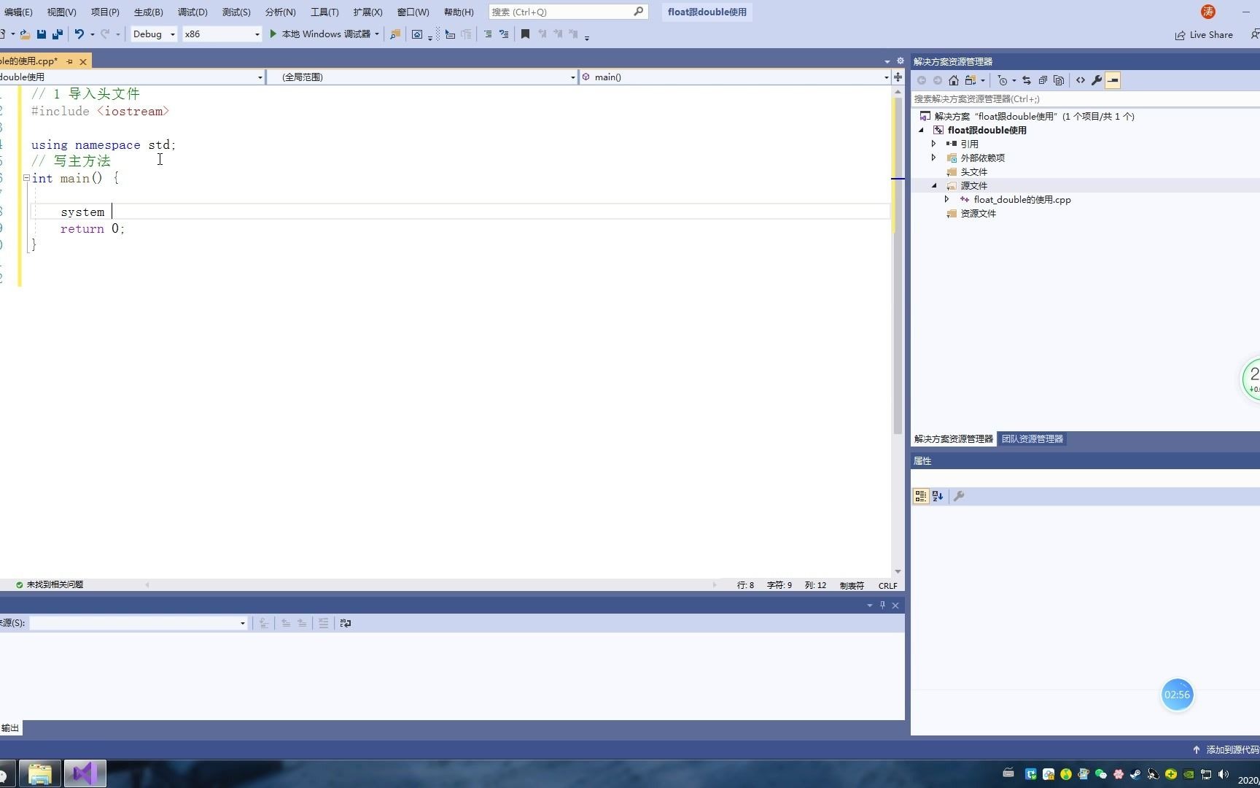Click the Find in Files icon
The height and width of the screenshot is (788, 1260).
click(394, 34)
